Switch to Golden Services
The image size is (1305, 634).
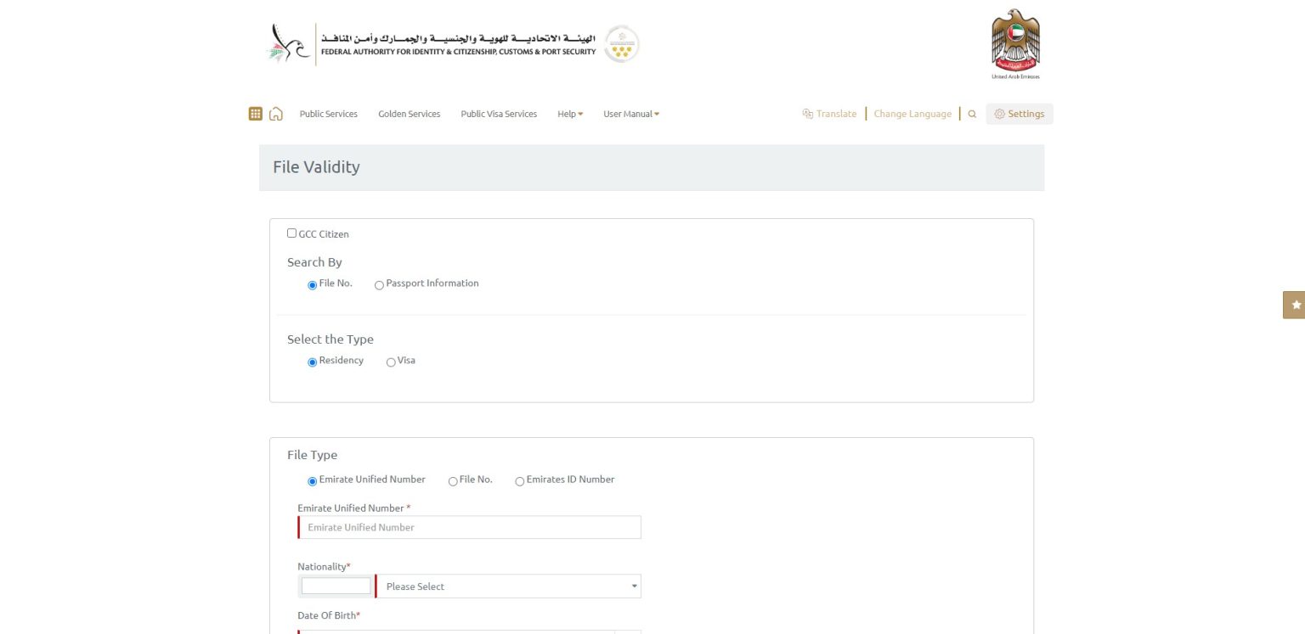409,113
